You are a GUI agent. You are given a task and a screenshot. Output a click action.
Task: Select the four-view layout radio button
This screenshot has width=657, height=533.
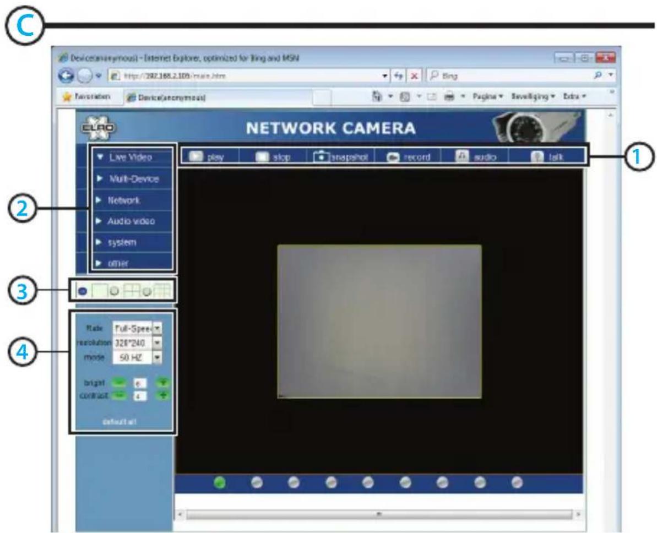coord(115,291)
